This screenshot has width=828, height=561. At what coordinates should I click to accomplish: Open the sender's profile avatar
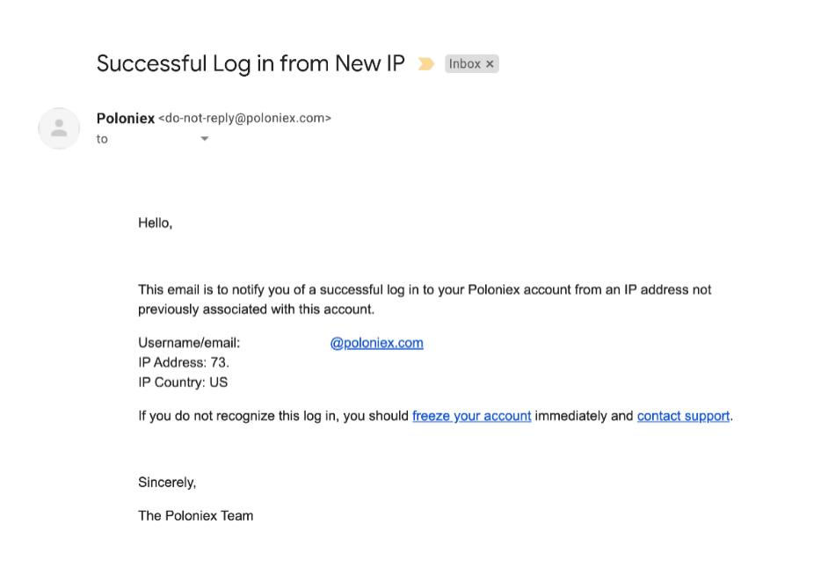coord(59,128)
